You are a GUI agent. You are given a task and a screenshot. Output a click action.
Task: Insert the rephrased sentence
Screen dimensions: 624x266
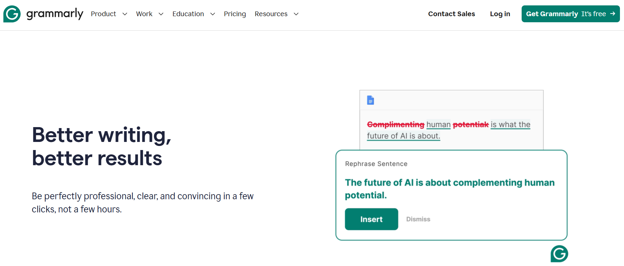[371, 219]
